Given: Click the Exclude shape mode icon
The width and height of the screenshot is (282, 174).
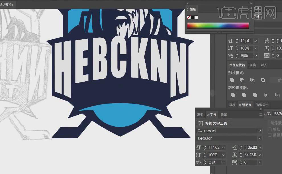Looking at the screenshot, I should pos(263,80).
